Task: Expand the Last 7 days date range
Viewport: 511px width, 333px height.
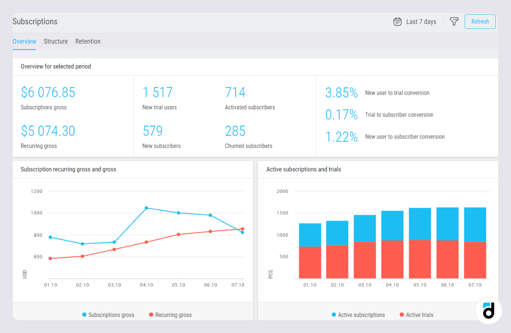Action: [x=421, y=22]
